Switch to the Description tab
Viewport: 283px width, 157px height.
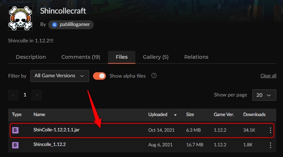[x=31, y=57]
